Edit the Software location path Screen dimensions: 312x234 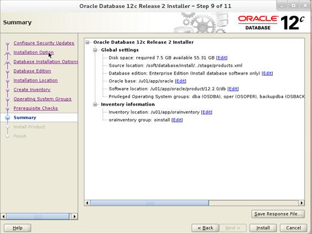[233, 89]
